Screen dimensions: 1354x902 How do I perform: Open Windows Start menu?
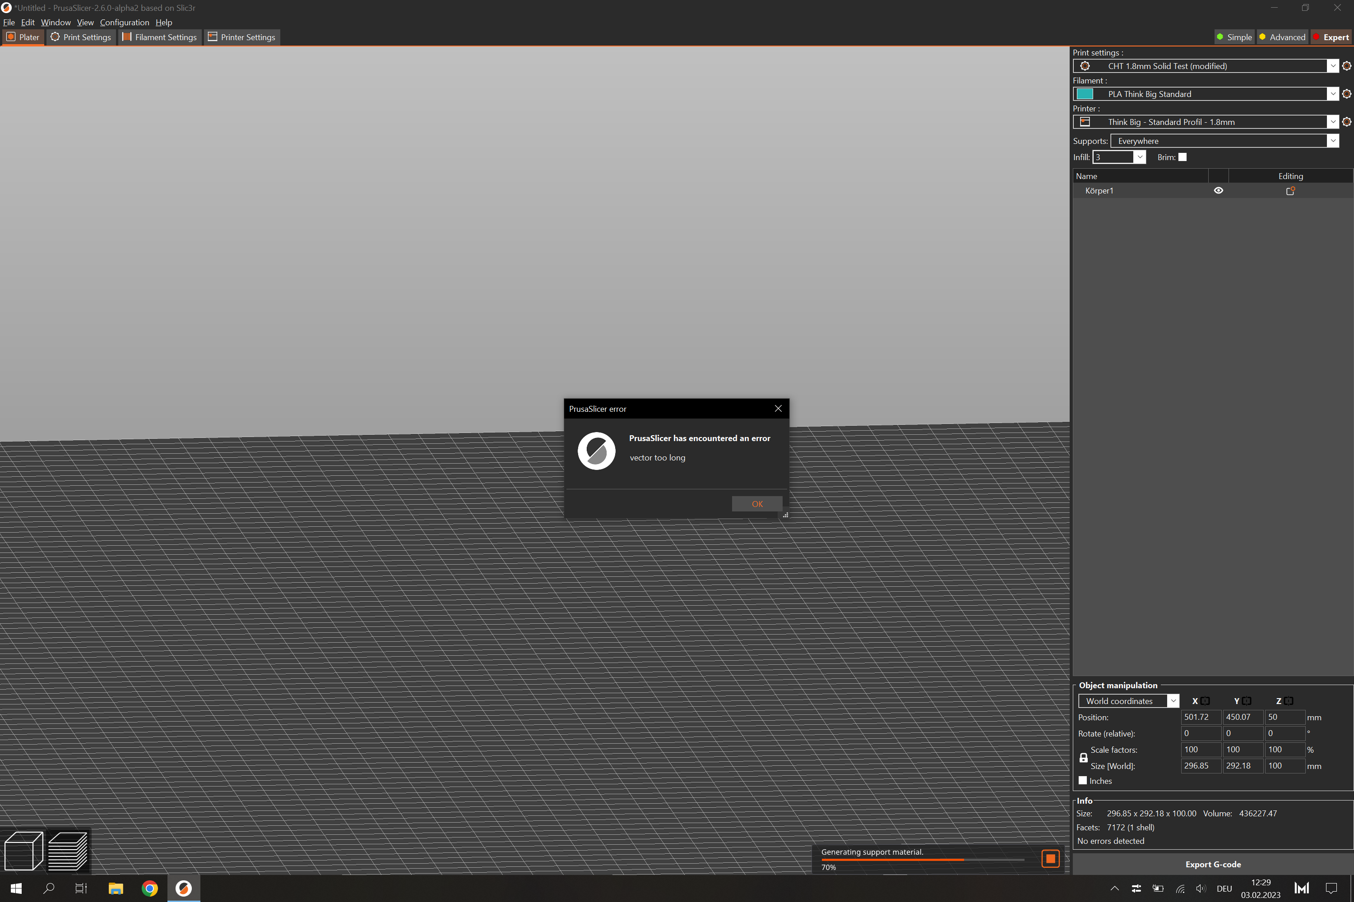coord(16,888)
